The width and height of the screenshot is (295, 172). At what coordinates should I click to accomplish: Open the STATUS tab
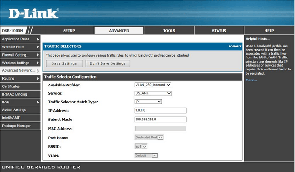pos(219,31)
